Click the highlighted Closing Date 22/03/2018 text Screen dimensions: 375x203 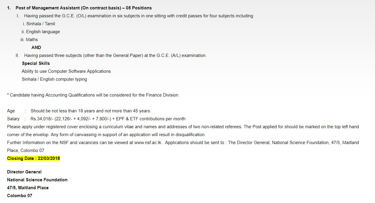[33, 158]
